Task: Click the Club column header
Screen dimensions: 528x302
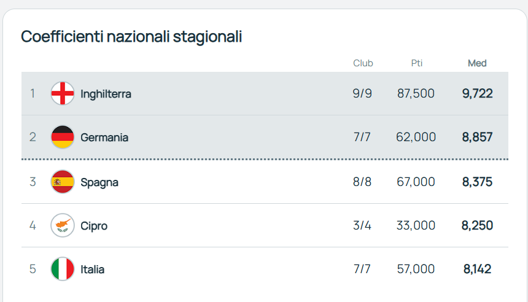Action: point(363,63)
